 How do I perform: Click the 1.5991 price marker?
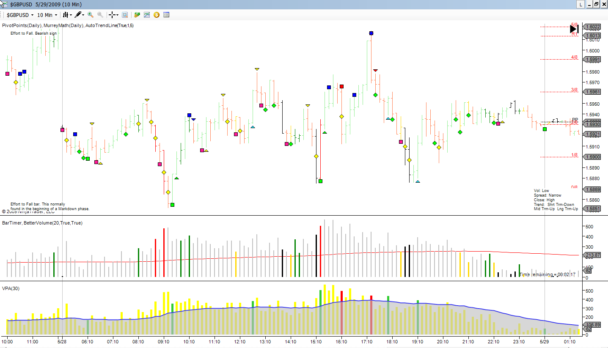coord(592,60)
